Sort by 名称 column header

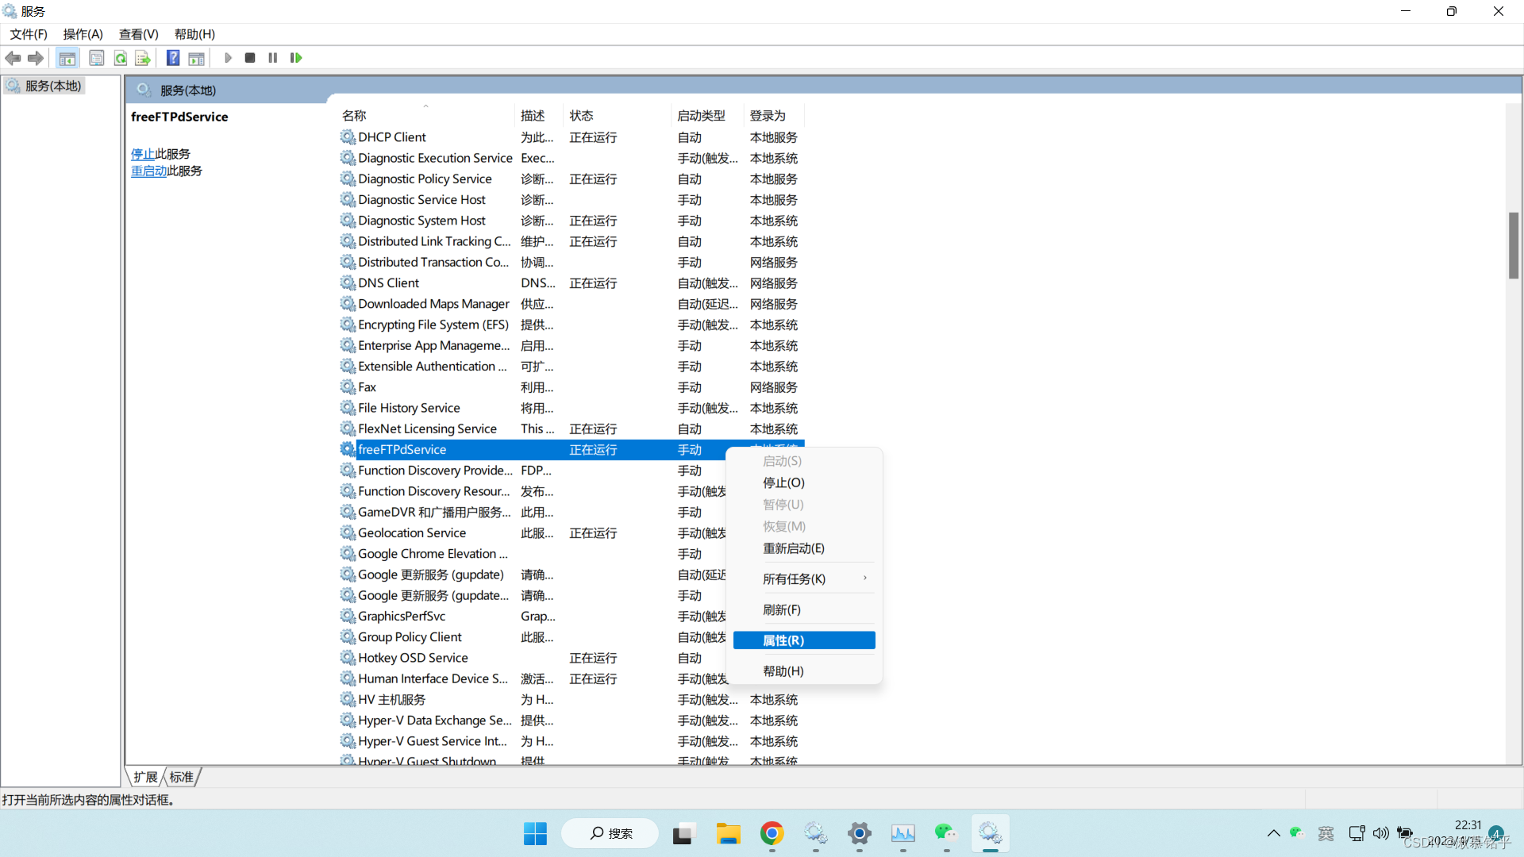[355, 116]
